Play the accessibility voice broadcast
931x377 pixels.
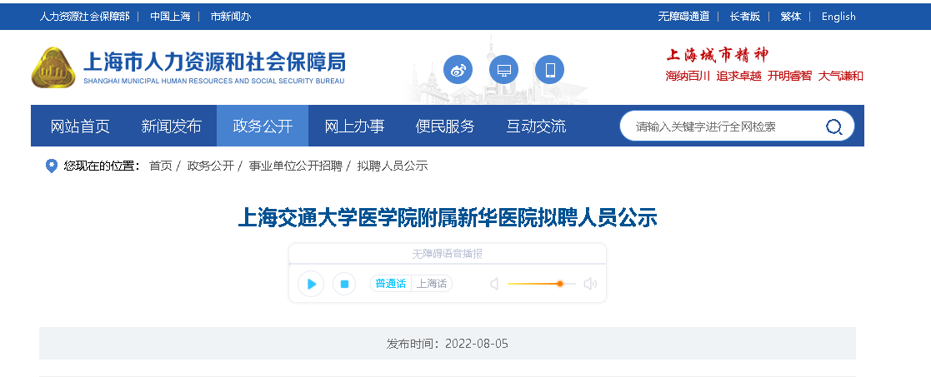[x=311, y=284]
